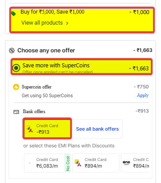This screenshot has height=183, width=161.
Task: Click the Supercoin offer row title
Action: [37, 87]
